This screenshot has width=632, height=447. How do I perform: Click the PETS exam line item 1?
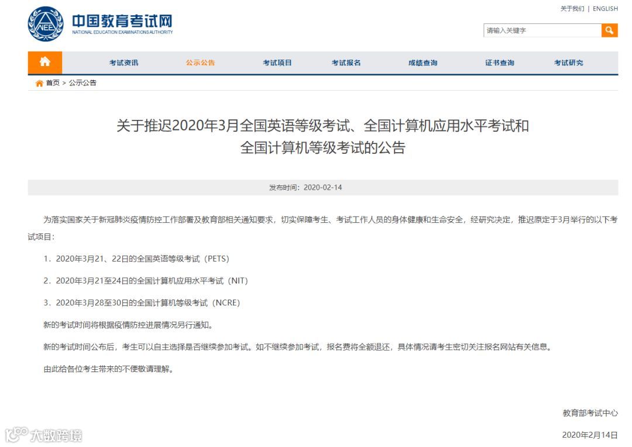(x=136, y=259)
